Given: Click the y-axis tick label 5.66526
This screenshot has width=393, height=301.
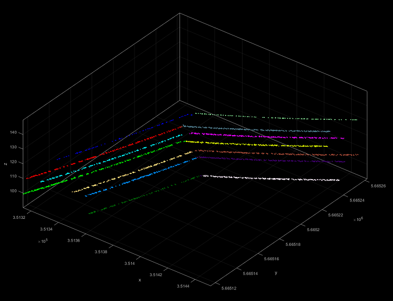Looking at the screenshot, I should tap(378, 186).
